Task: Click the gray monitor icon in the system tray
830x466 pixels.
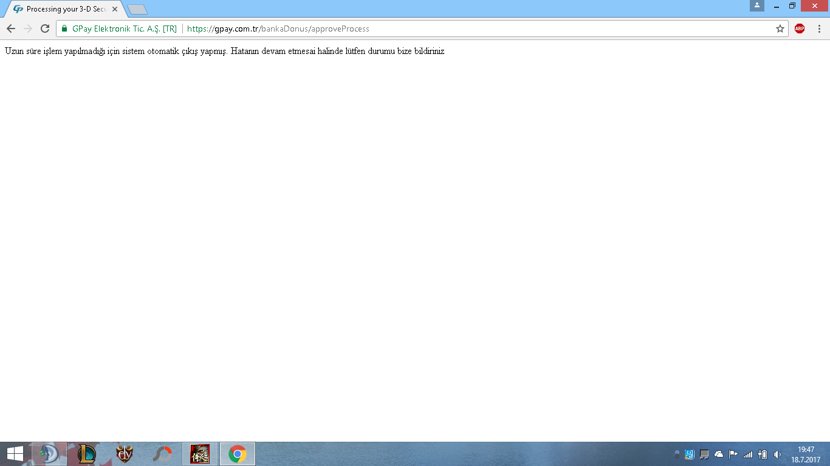Action: pos(704,454)
